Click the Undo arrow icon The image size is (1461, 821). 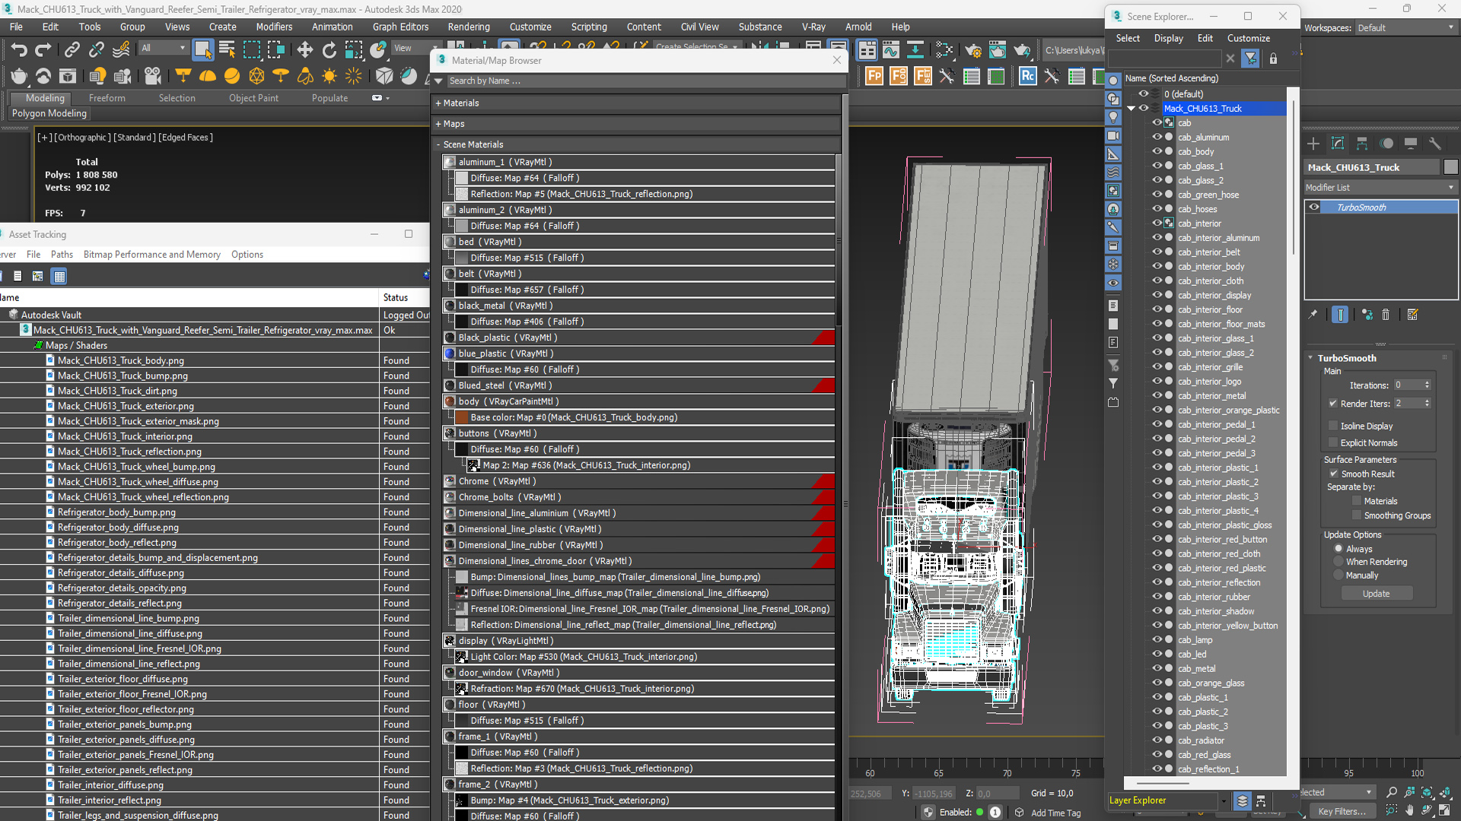coord(19,50)
